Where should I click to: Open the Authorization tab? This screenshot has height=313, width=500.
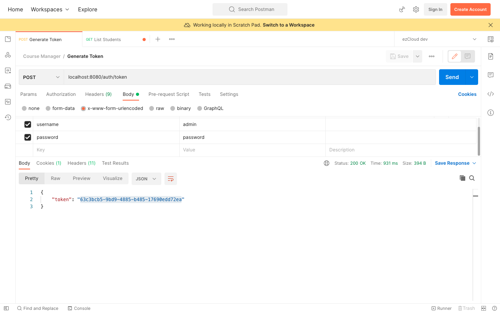pyautogui.click(x=61, y=94)
